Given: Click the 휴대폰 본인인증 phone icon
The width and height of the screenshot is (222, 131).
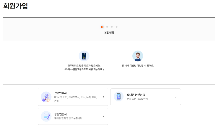Looking at the screenshot, I should click(x=119, y=96).
